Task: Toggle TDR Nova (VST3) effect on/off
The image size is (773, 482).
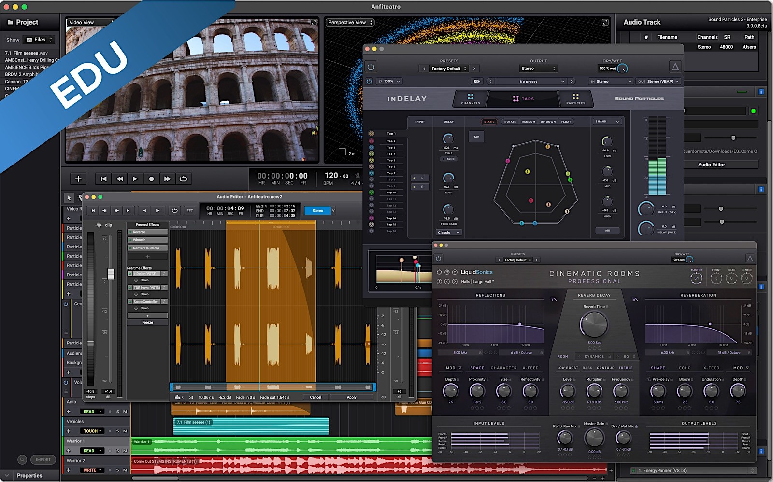Action: click(130, 288)
